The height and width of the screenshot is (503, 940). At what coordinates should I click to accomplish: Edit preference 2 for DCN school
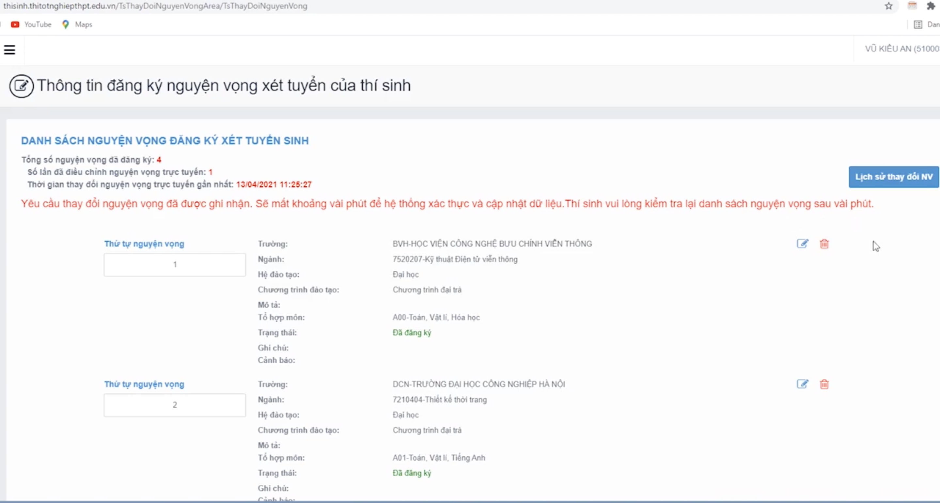tap(803, 384)
